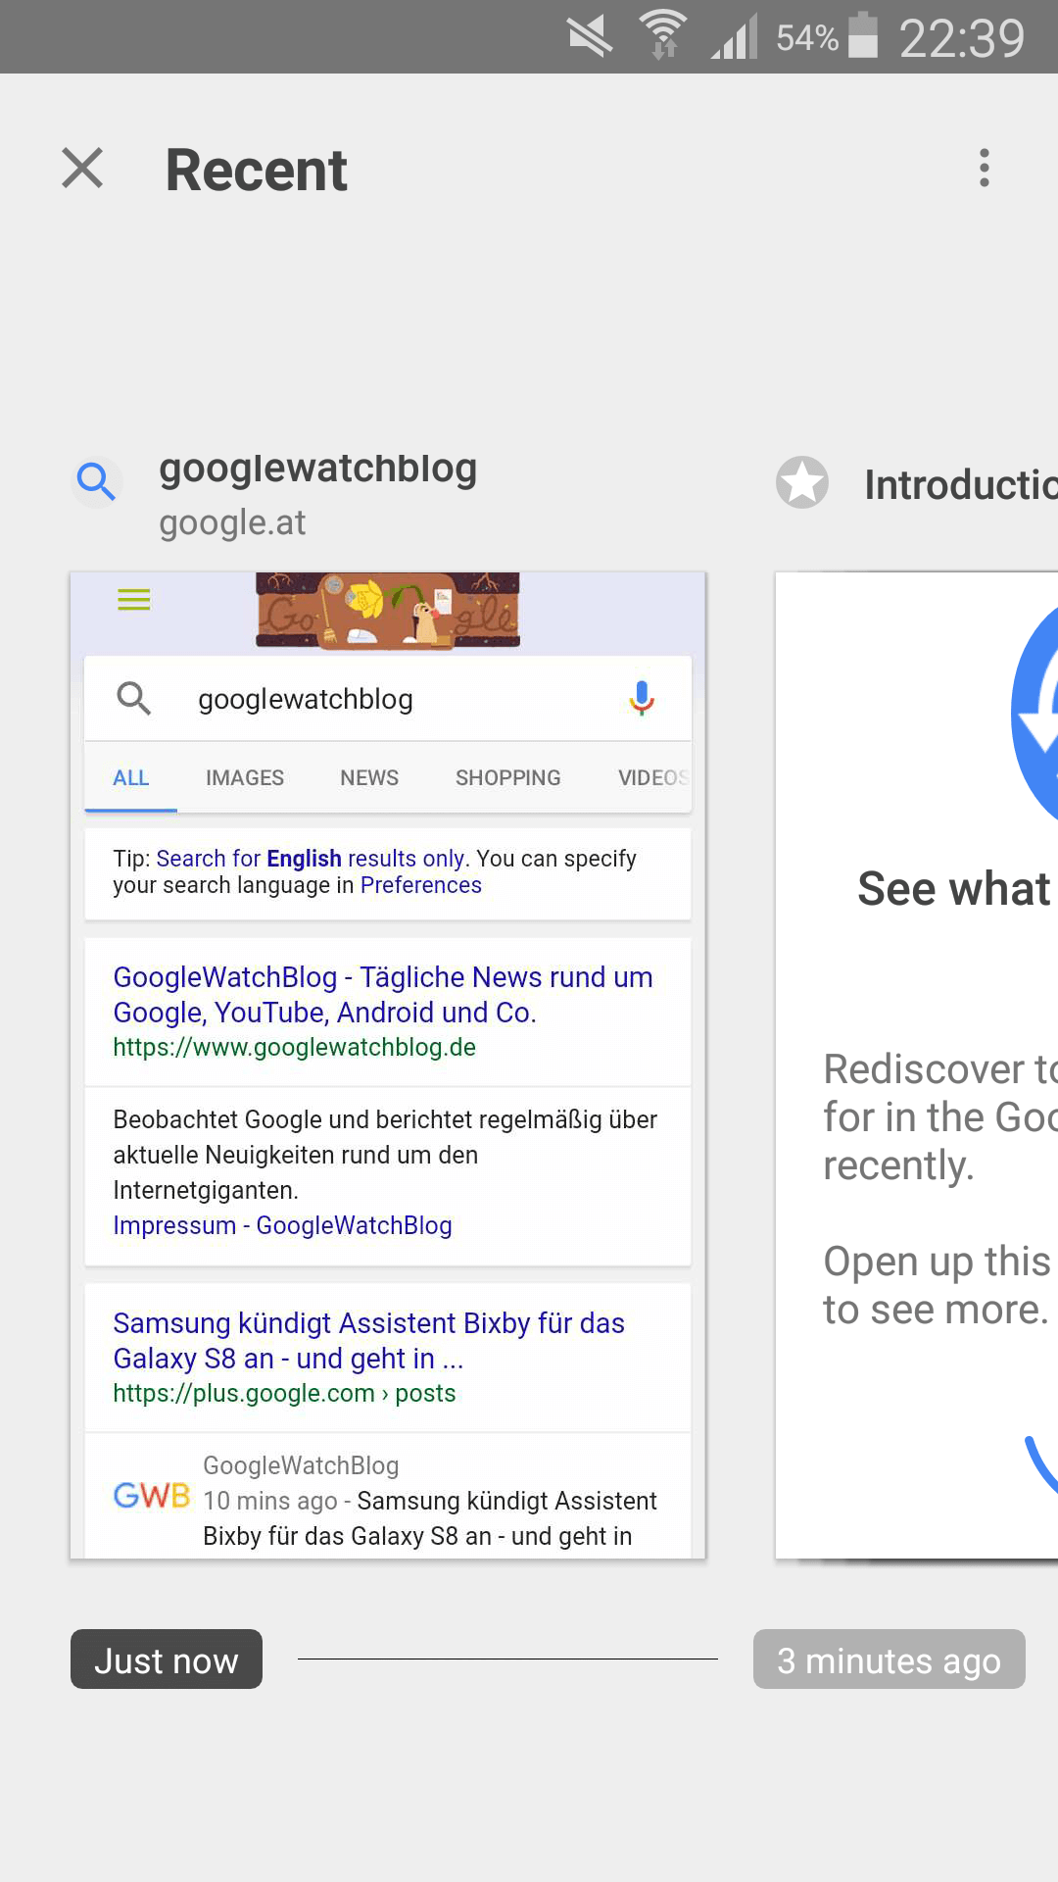Click the Google doodle logo

(x=388, y=611)
